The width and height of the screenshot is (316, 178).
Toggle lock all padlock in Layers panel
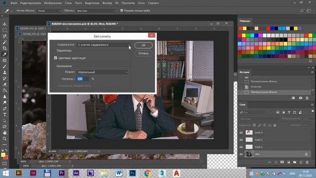(275, 125)
